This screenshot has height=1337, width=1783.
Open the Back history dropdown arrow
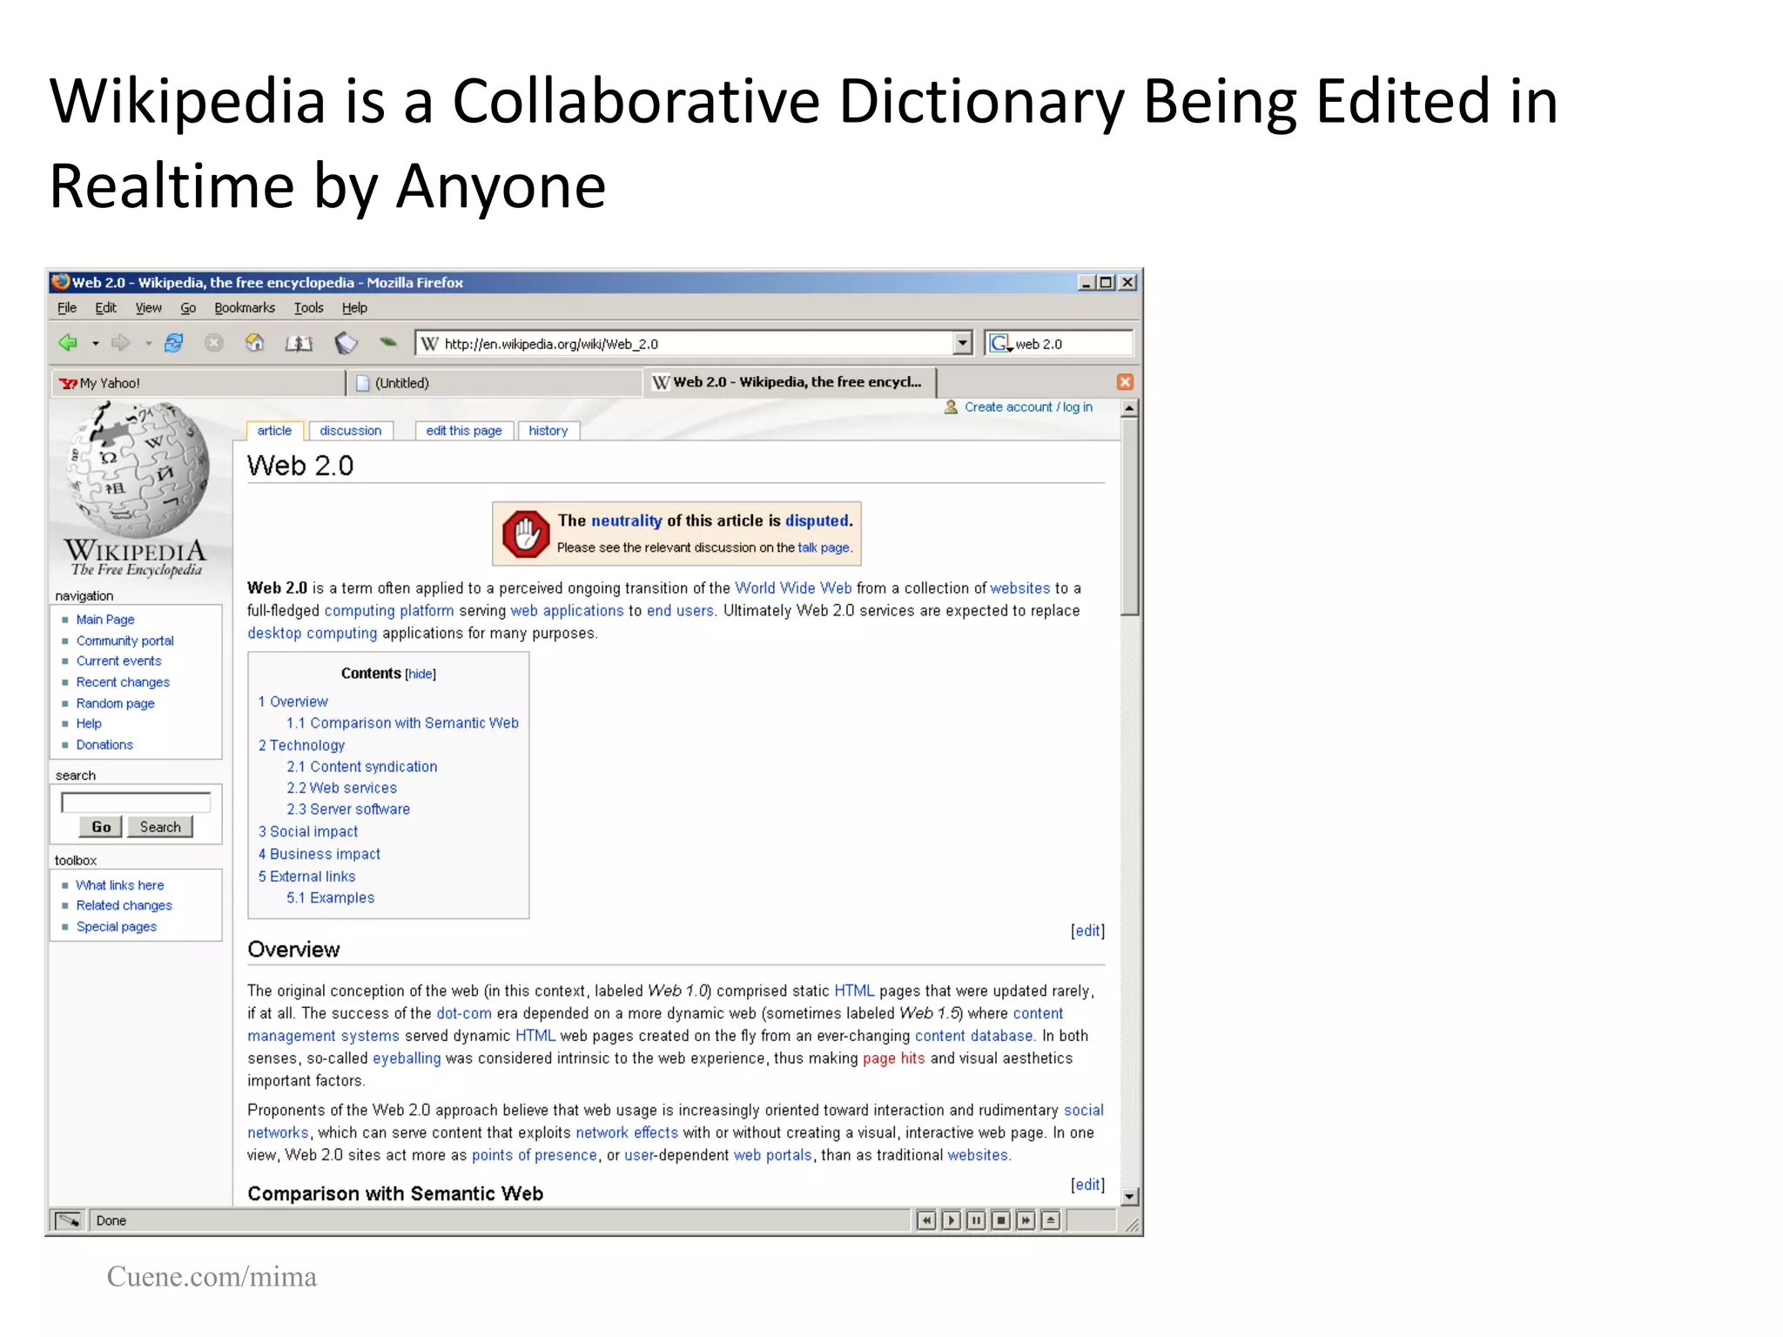(96, 344)
